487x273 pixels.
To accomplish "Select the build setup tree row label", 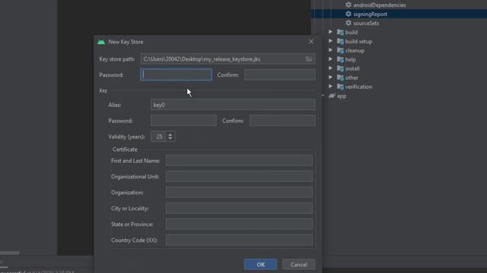I will [358, 42].
